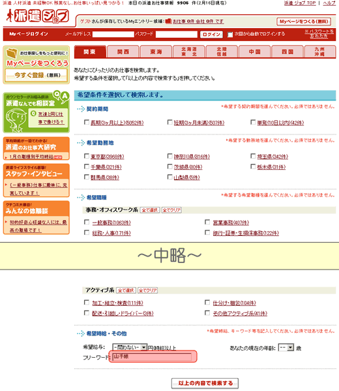Screen dimensions: 339x391
Task: Tick the 山梨県 location checkbox
Action: (x=170, y=177)
